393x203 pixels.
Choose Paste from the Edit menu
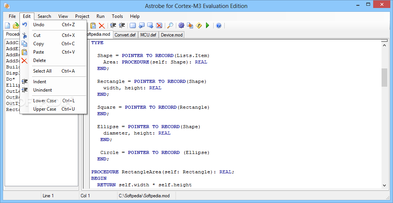pos(54,52)
